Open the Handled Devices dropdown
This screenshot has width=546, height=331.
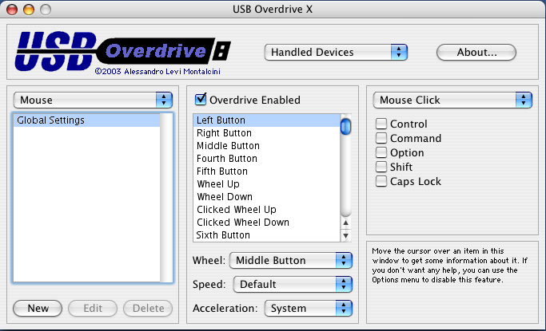pos(336,52)
